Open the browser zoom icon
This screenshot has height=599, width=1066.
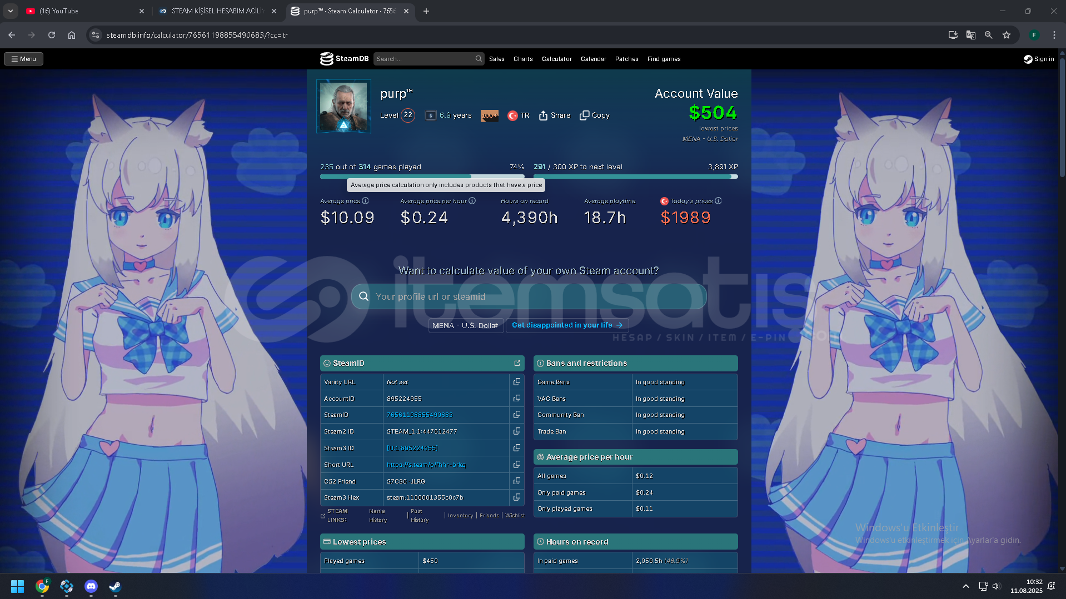tap(989, 35)
